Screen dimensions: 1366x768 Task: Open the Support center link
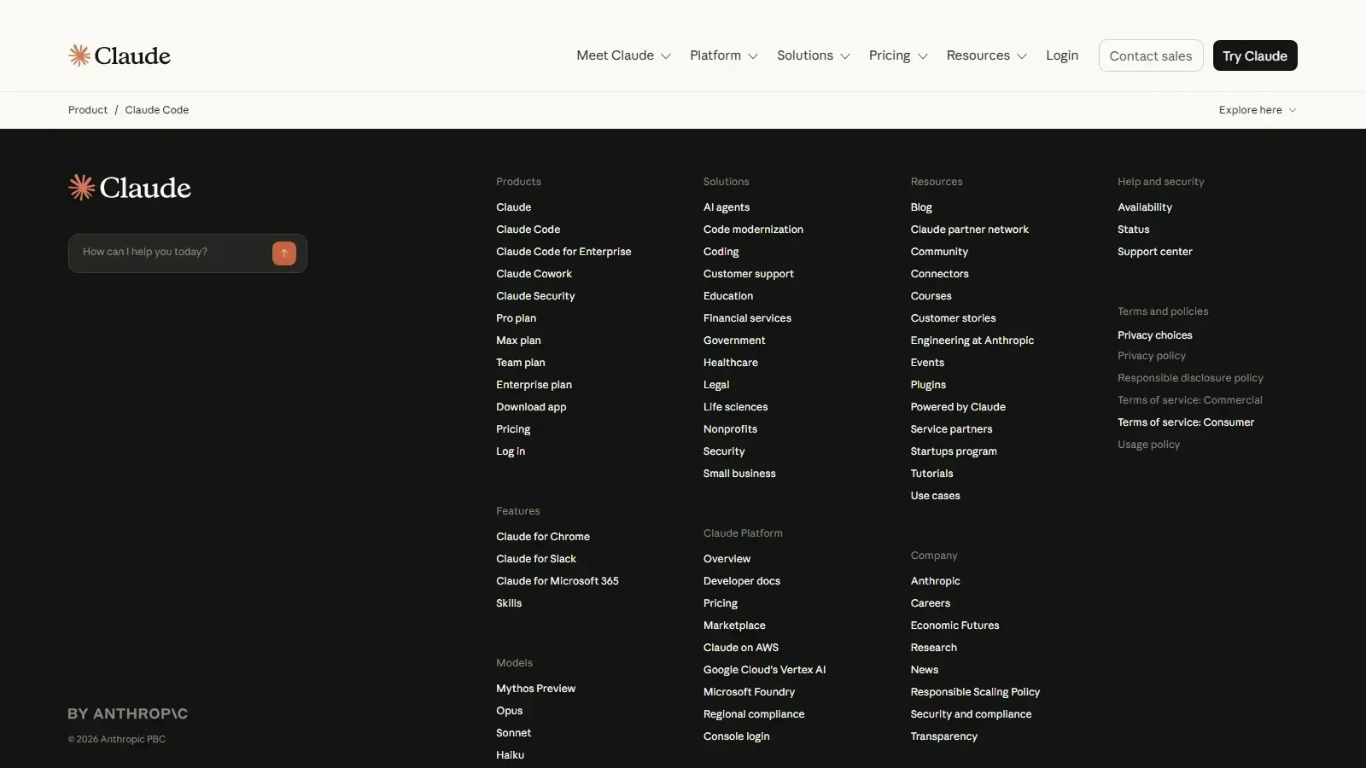point(1154,252)
